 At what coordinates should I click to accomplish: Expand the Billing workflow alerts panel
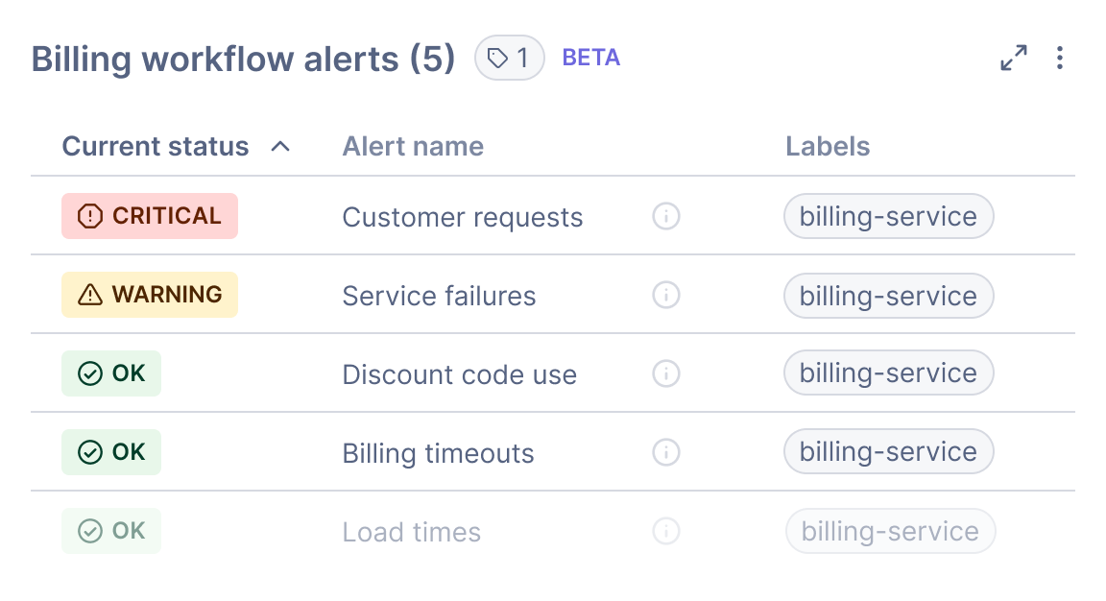1013,59
